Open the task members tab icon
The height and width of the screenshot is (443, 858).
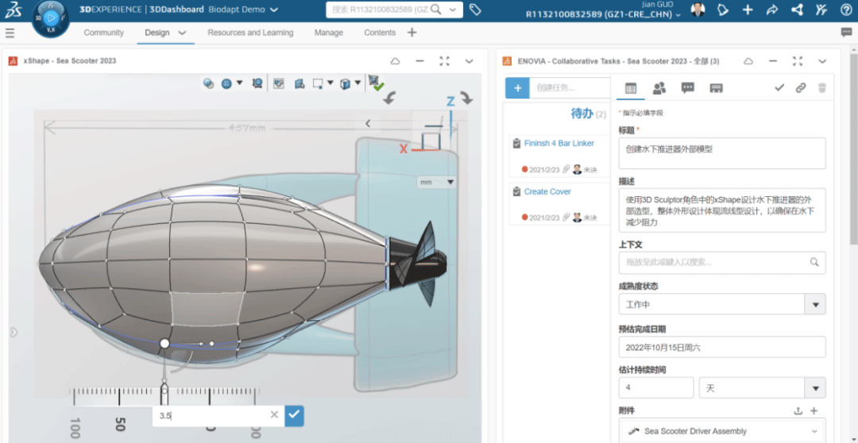click(659, 88)
